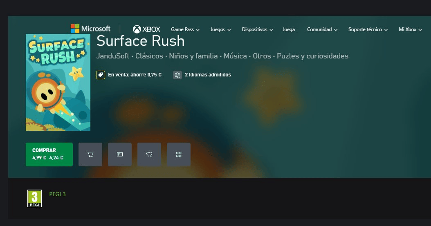Follow the JanduSoft publisher link

[113, 56]
